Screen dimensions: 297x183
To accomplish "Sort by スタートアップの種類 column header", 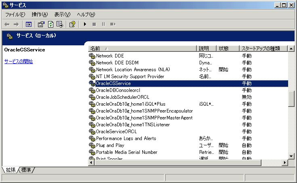I will click(x=263, y=49).
